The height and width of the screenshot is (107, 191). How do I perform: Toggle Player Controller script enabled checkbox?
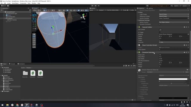141,45
